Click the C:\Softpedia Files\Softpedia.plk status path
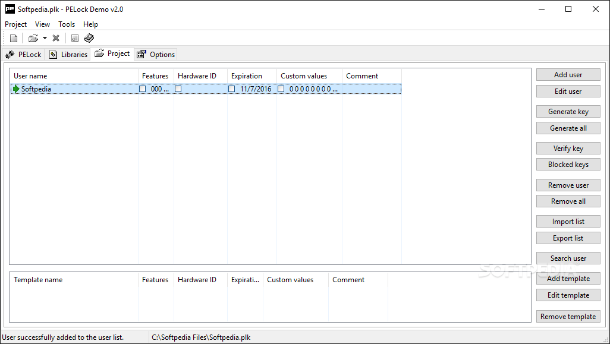The height and width of the screenshot is (344, 610). pos(201,337)
